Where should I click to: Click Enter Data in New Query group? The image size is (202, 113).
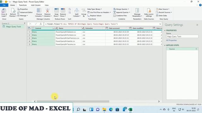(x=161, y=15)
